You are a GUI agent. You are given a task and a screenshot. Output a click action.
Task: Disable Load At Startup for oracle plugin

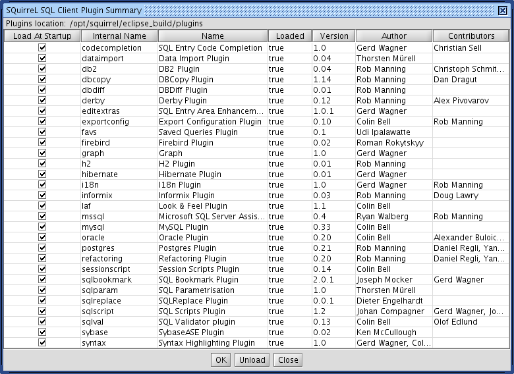[42, 238]
